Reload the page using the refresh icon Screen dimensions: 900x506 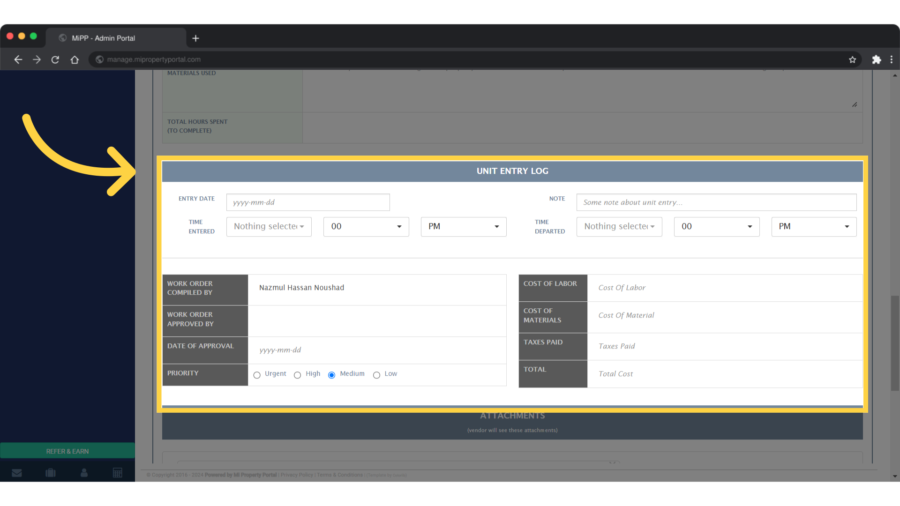click(x=55, y=60)
